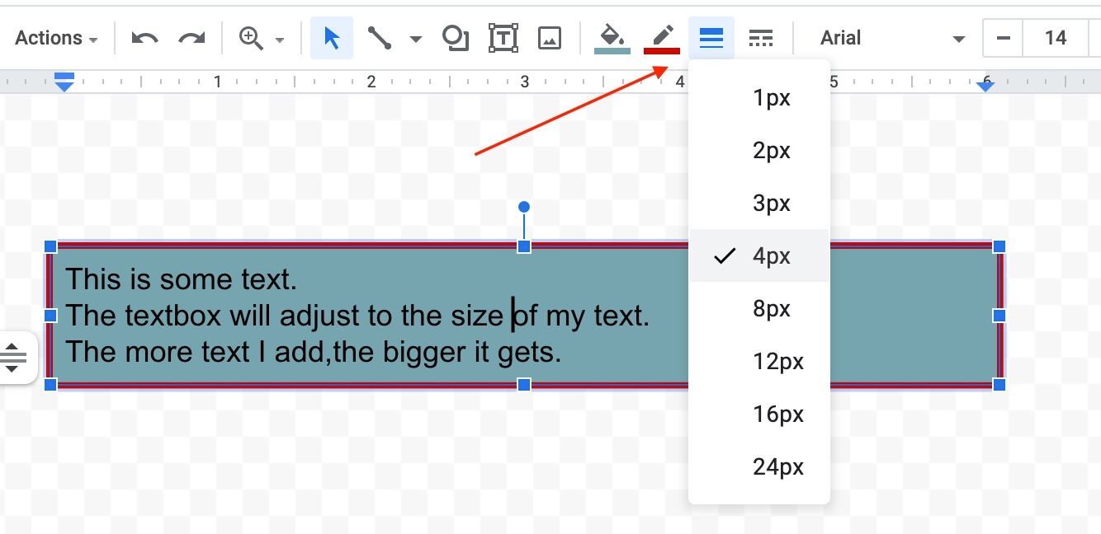Open the Shape tool
The height and width of the screenshot is (534, 1101).
(455, 39)
